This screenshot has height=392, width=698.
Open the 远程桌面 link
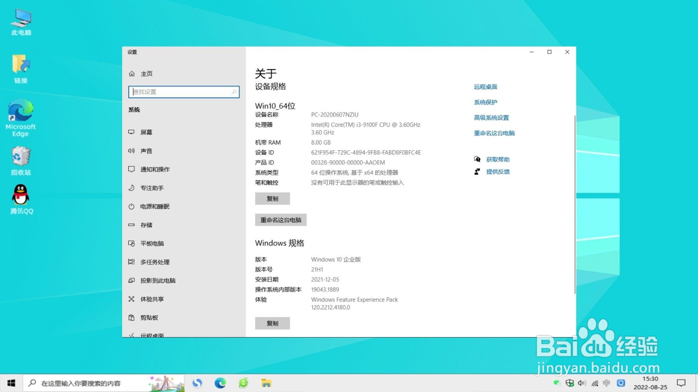486,87
